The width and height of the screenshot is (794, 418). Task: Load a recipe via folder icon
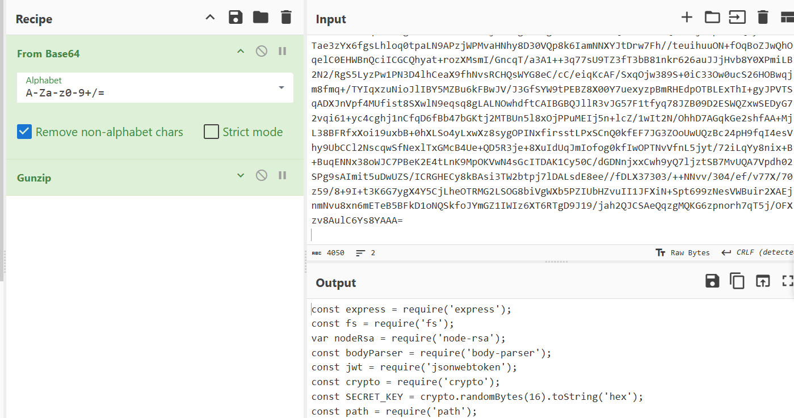[x=261, y=18]
